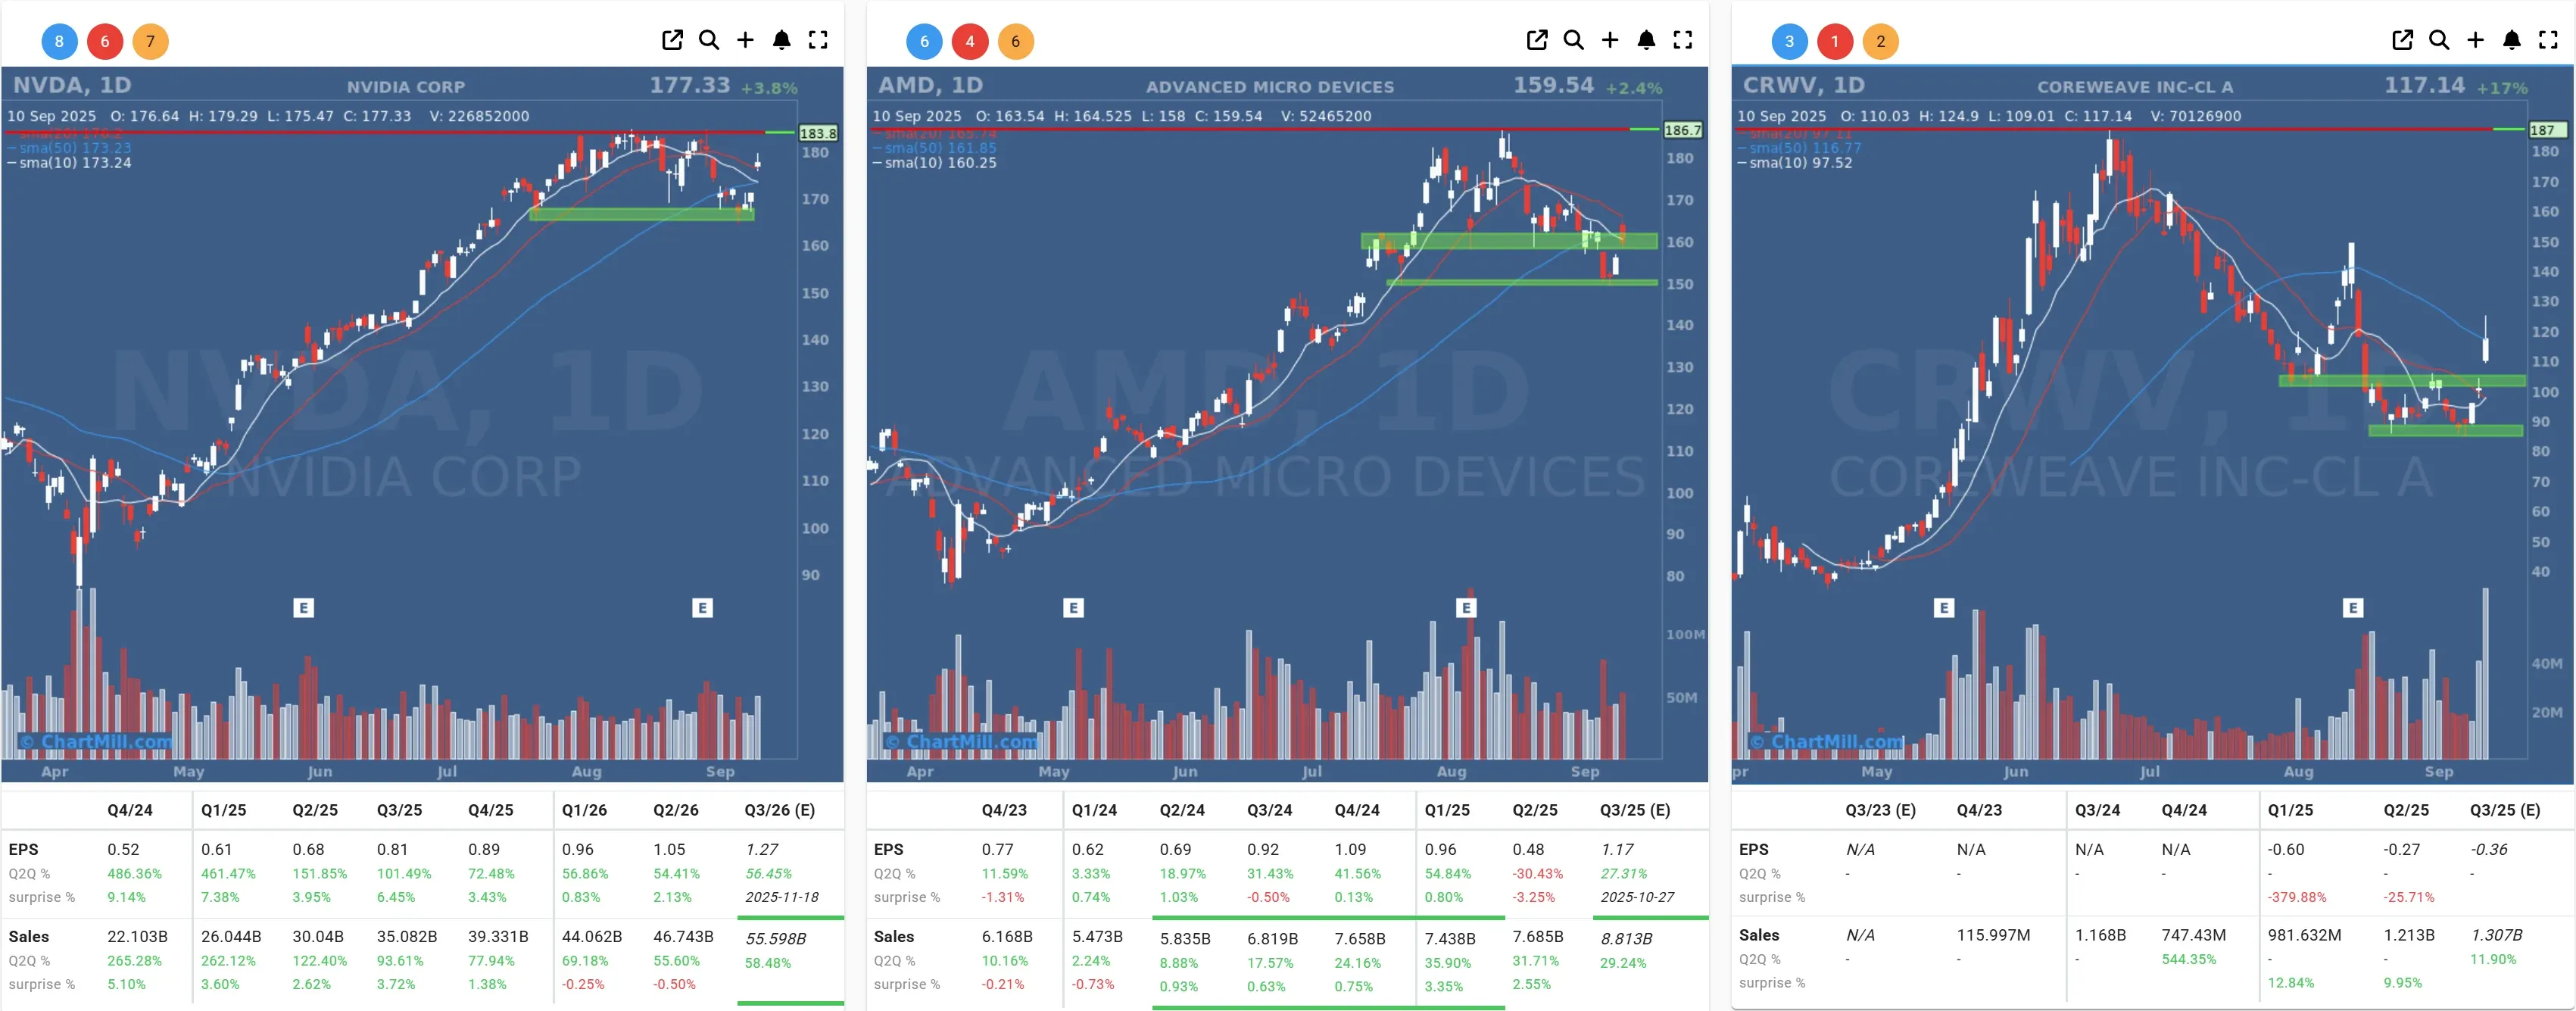Open ChartMill.com link on AMD chart
Screen dimensions: 2576x1011
(x=962, y=742)
